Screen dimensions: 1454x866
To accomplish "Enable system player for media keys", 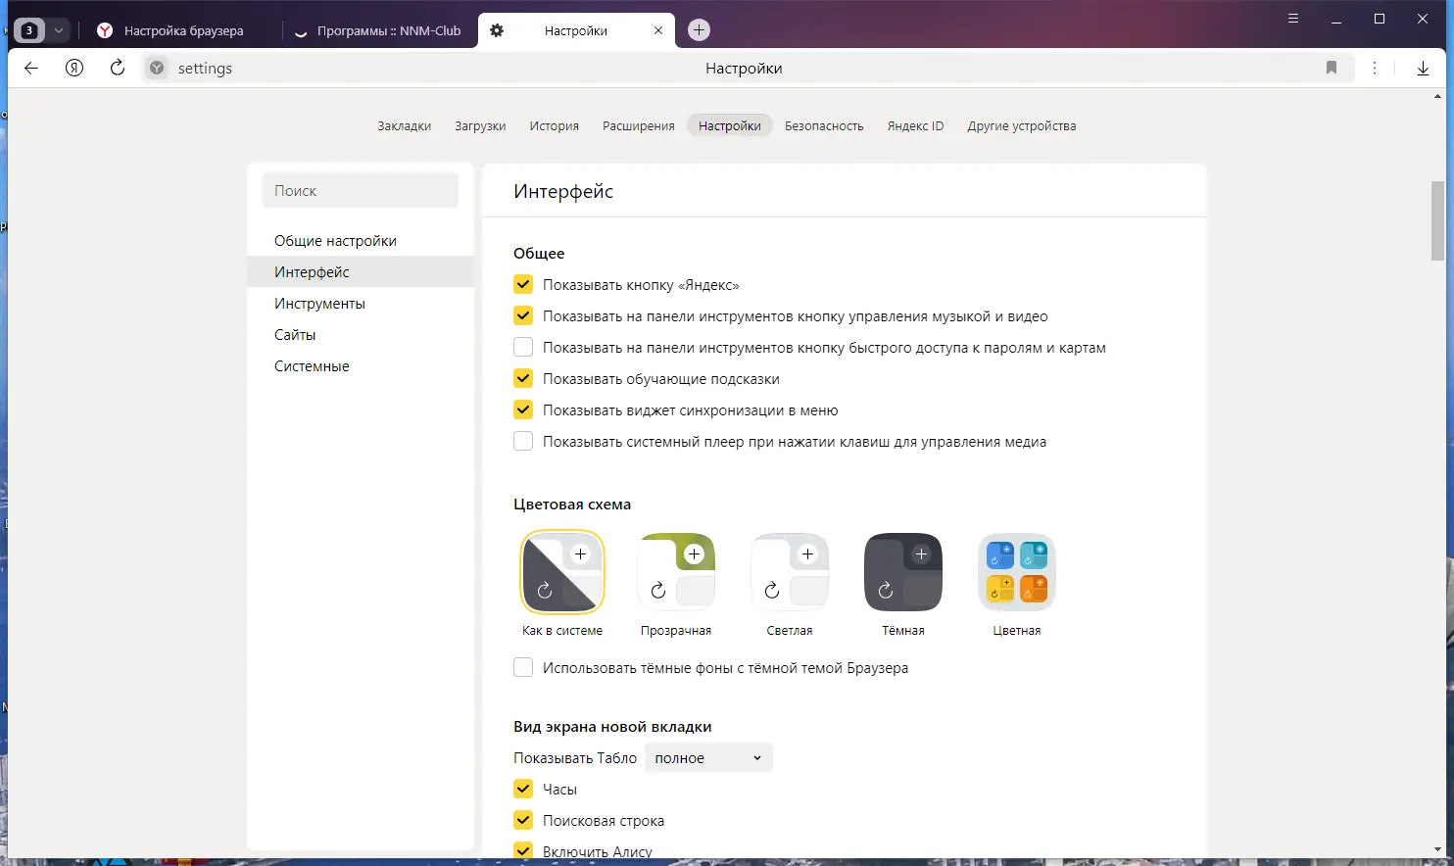I will tap(523, 442).
